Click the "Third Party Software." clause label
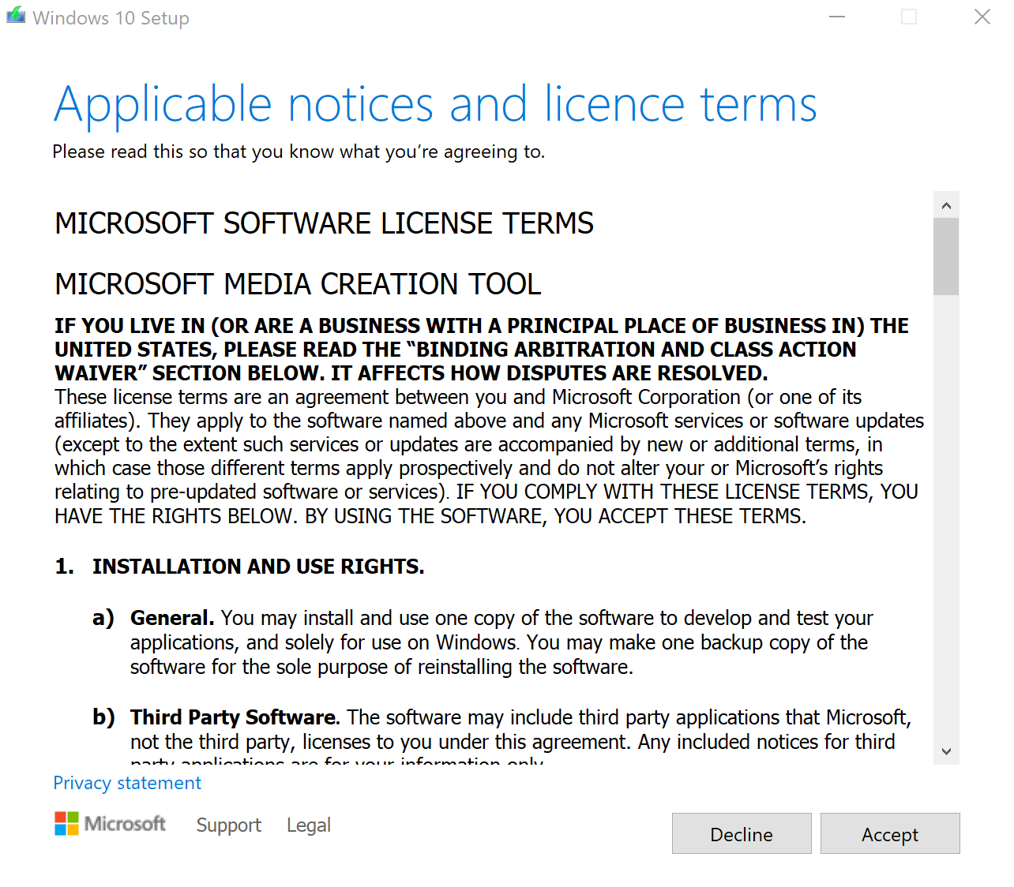 pos(235,717)
